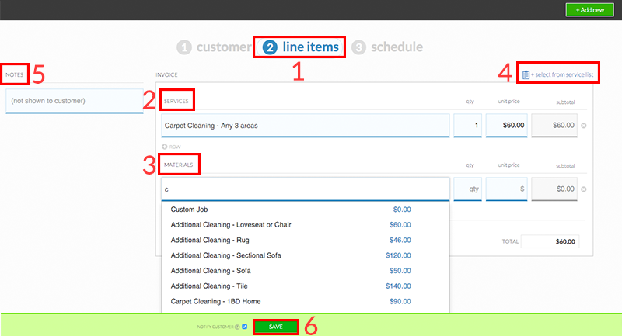Click the notes field not shown to customer
The image size is (622, 336).
tap(74, 101)
